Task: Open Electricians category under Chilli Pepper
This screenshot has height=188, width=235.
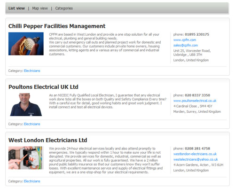Action: click(32, 70)
